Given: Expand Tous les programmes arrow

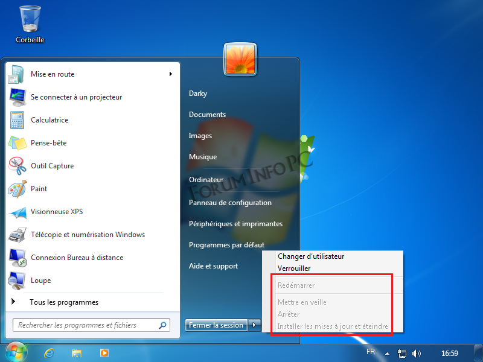Looking at the screenshot, I should (x=13, y=302).
